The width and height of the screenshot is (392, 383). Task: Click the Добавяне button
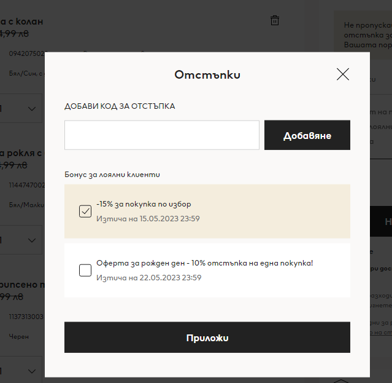307,135
